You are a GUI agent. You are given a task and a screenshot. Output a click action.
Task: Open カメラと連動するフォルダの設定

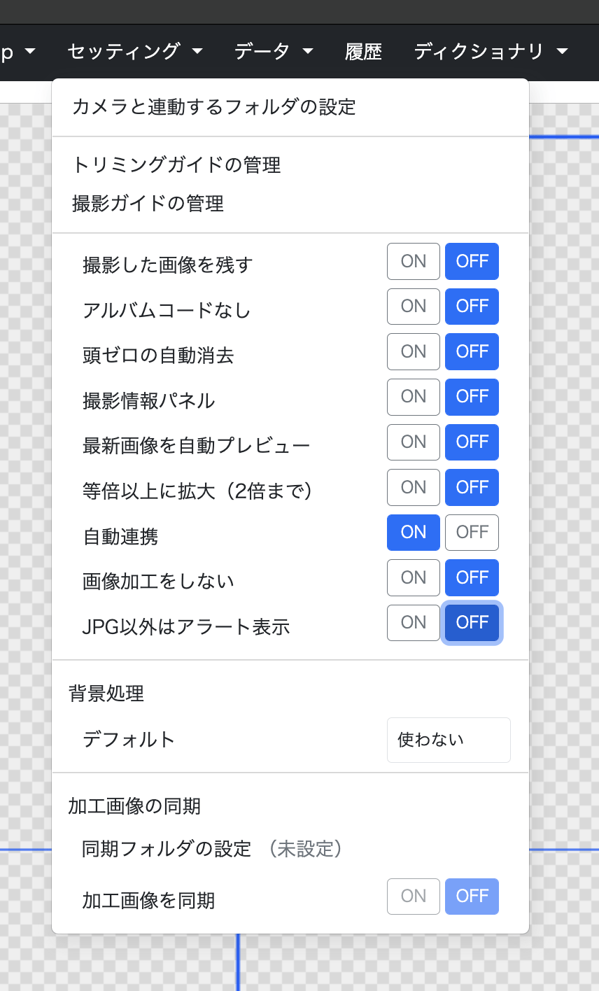214,107
